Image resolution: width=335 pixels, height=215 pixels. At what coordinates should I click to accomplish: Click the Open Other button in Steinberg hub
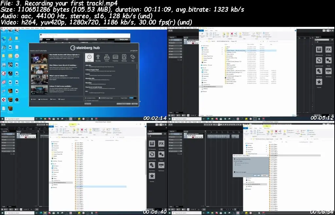[88, 104]
